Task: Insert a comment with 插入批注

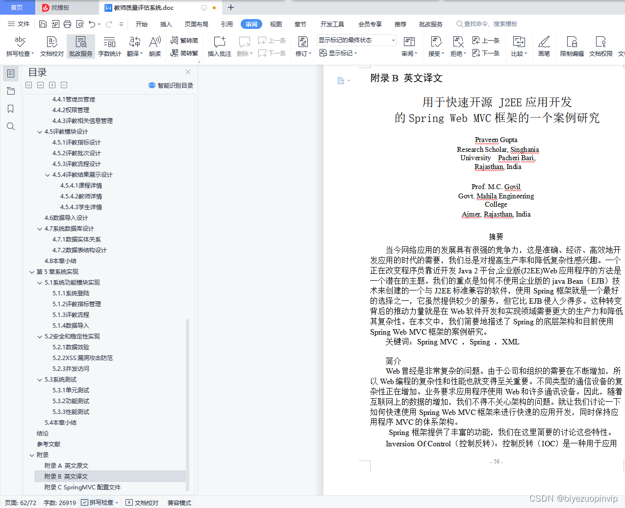Action: (x=219, y=47)
